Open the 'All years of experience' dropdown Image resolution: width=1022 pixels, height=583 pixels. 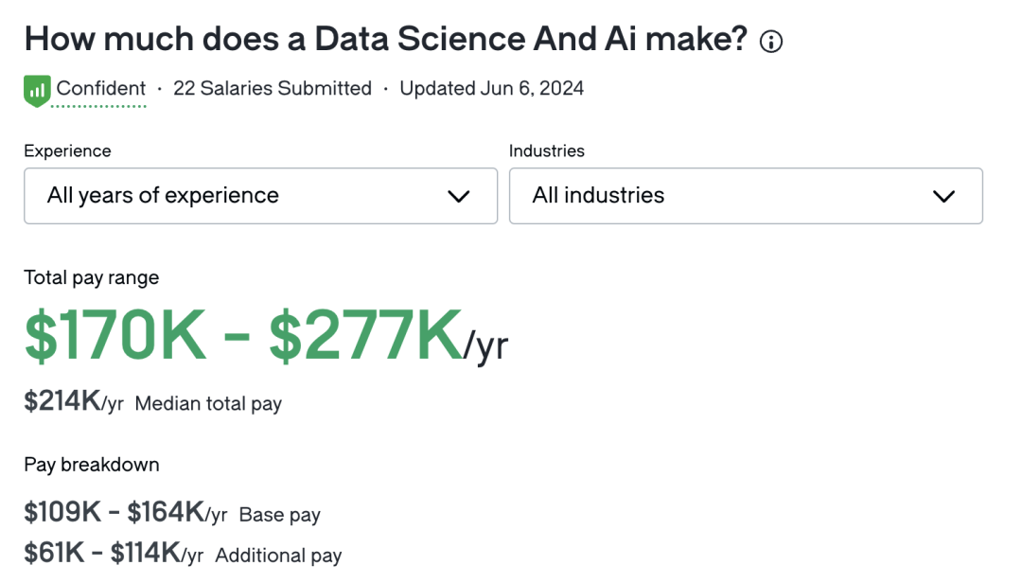[261, 196]
